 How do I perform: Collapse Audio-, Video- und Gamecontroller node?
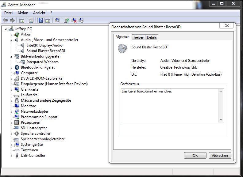point(12,40)
